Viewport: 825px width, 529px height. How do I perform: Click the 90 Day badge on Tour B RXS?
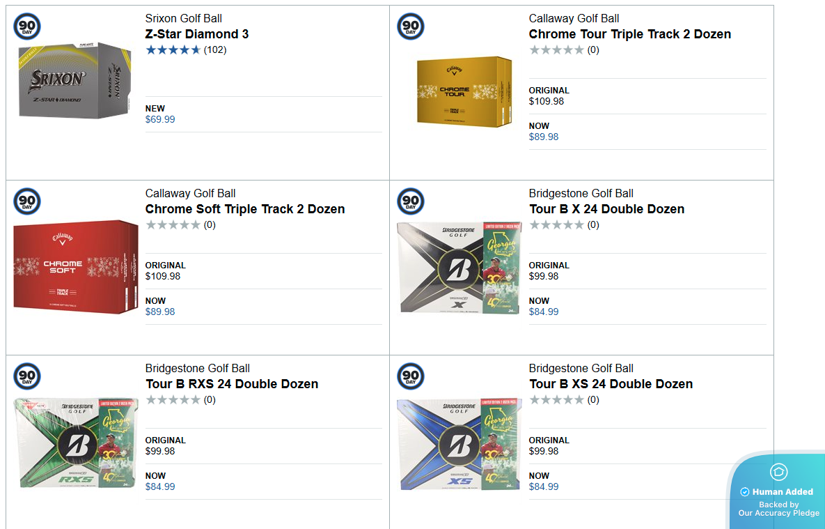[x=27, y=376]
